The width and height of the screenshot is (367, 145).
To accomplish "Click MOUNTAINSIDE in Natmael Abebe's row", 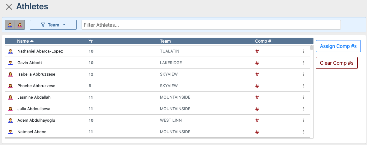I will coord(175,132).
